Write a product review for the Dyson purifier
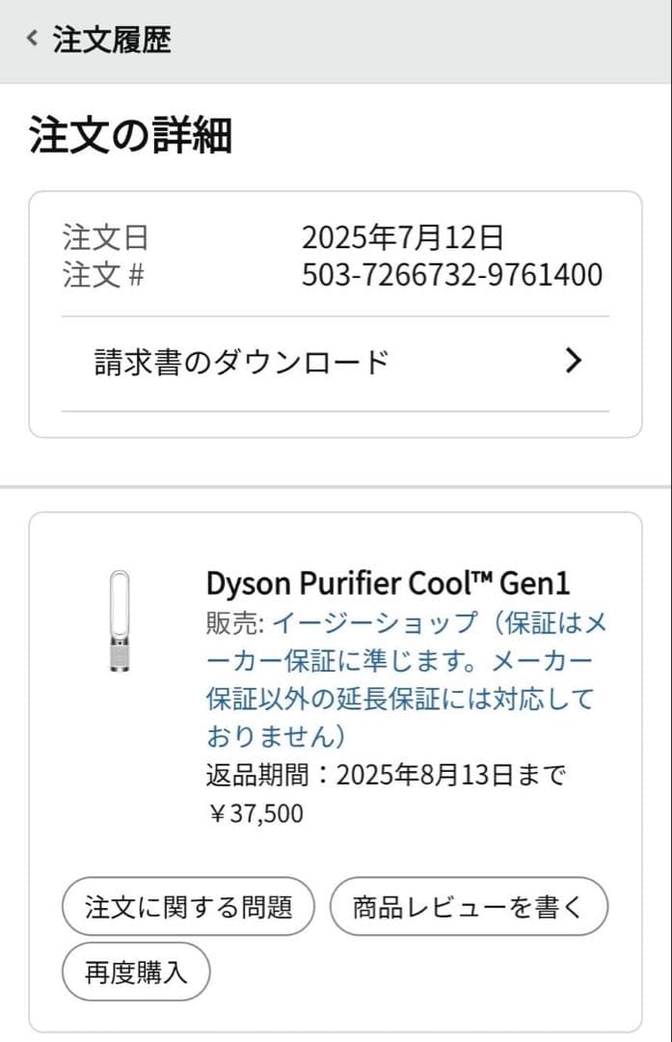672x1042 pixels. click(x=470, y=906)
